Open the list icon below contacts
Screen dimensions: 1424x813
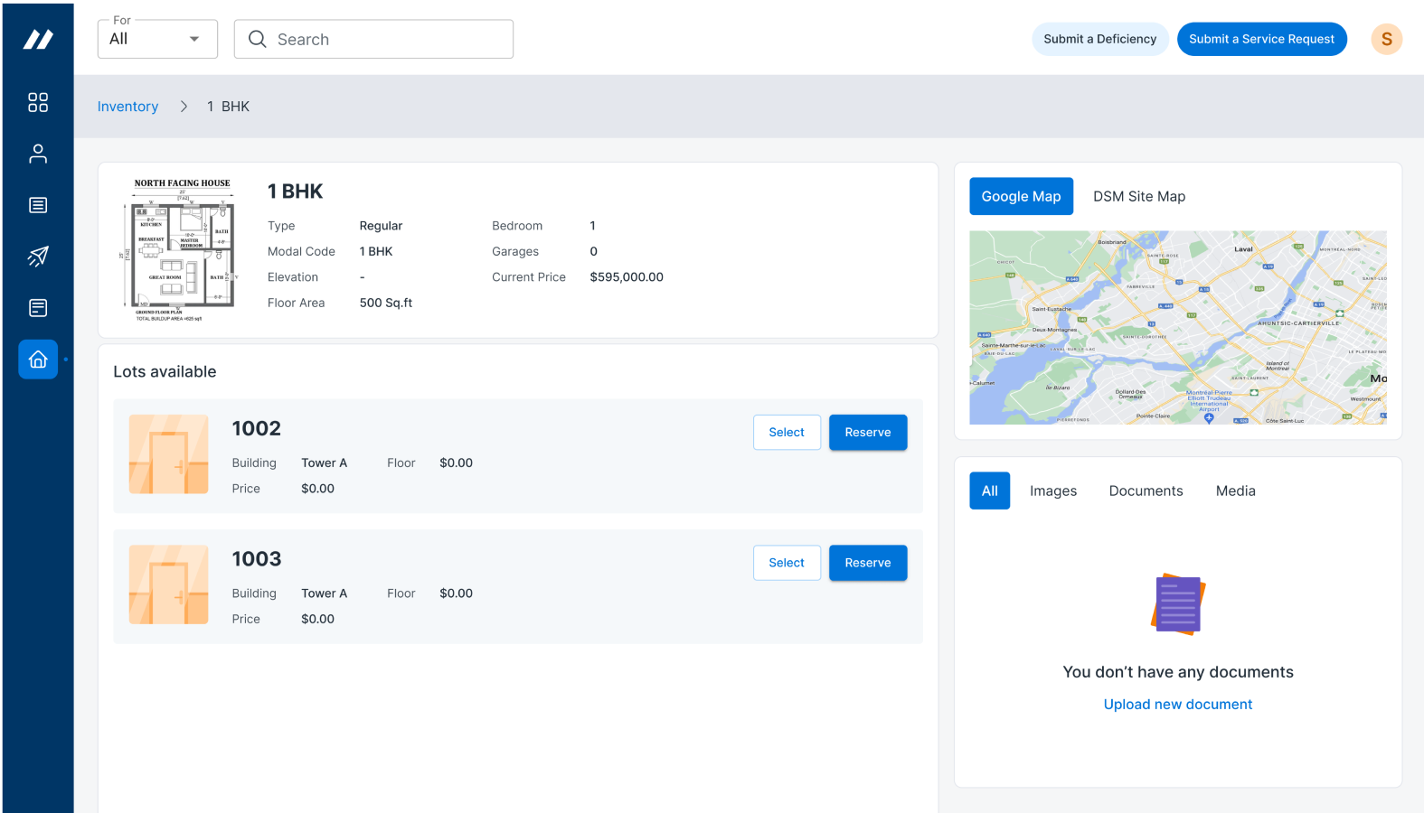point(38,205)
